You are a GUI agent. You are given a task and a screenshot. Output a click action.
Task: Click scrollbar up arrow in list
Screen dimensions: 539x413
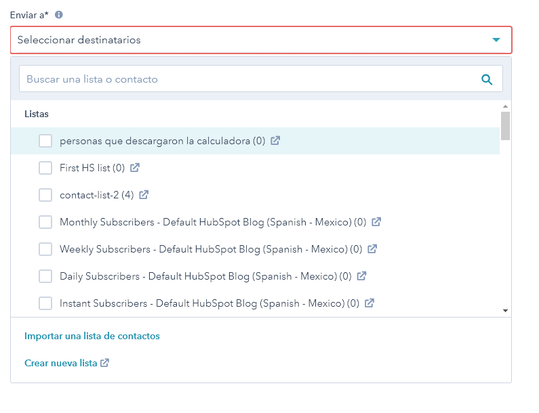[x=505, y=106]
